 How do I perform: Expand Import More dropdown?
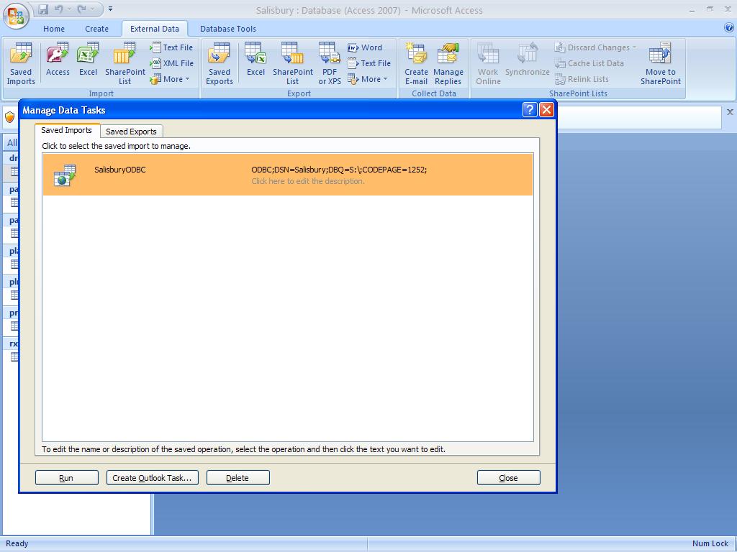click(x=170, y=79)
